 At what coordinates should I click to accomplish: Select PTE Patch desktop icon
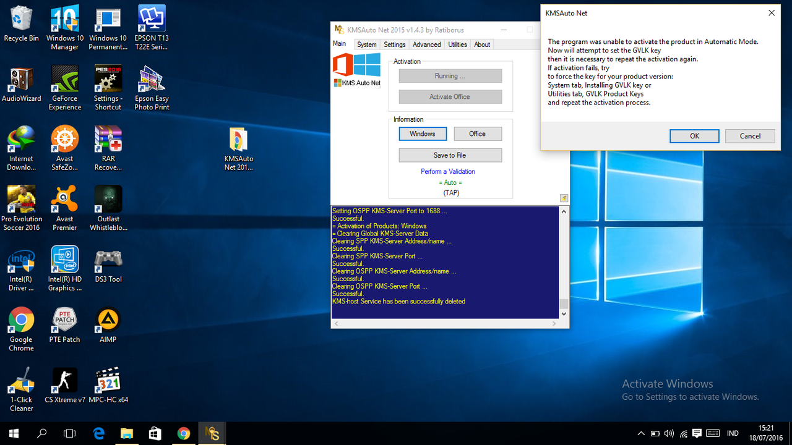click(64, 324)
